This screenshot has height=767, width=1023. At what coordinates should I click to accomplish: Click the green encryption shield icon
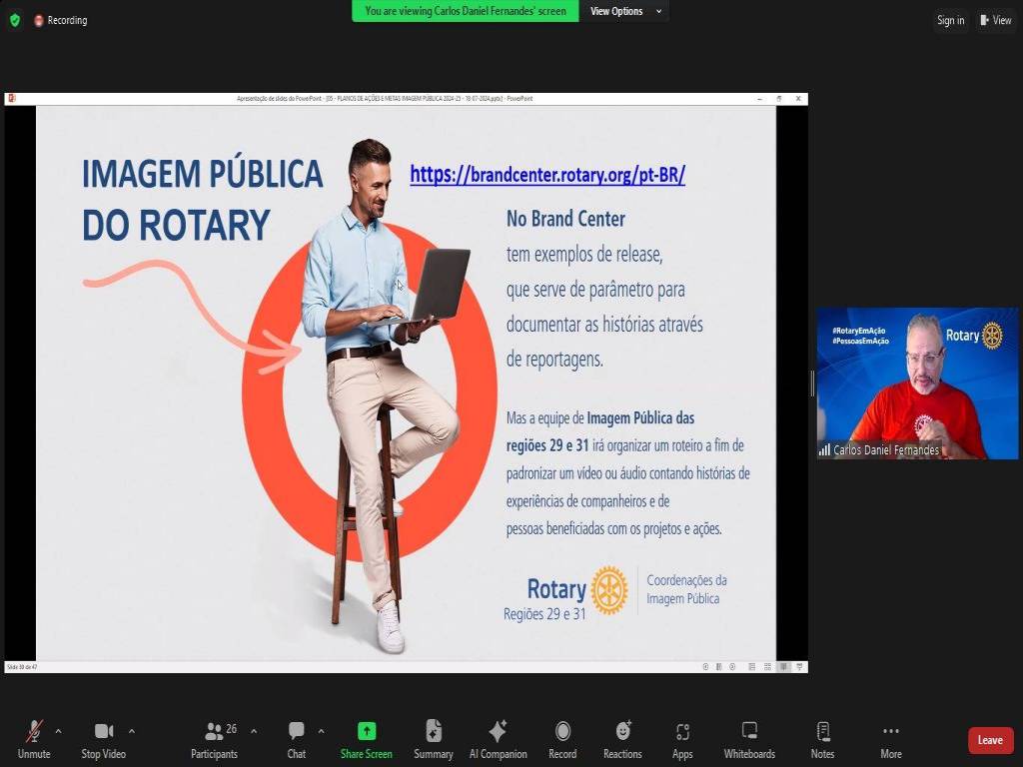[x=15, y=20]
